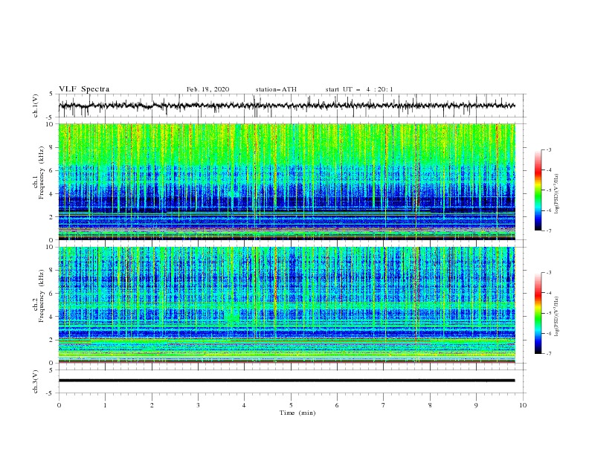
Task: Click the '-3' label on ch.2 colorbar
Action: click(x=548, y=273)
